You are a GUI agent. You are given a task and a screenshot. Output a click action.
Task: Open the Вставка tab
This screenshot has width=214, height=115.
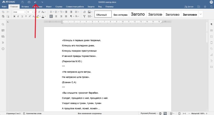(x=25, y=6)
